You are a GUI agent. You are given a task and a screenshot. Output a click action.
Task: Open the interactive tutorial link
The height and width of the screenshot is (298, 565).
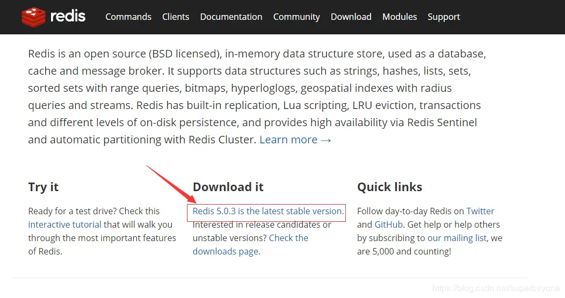click(64, 224)
